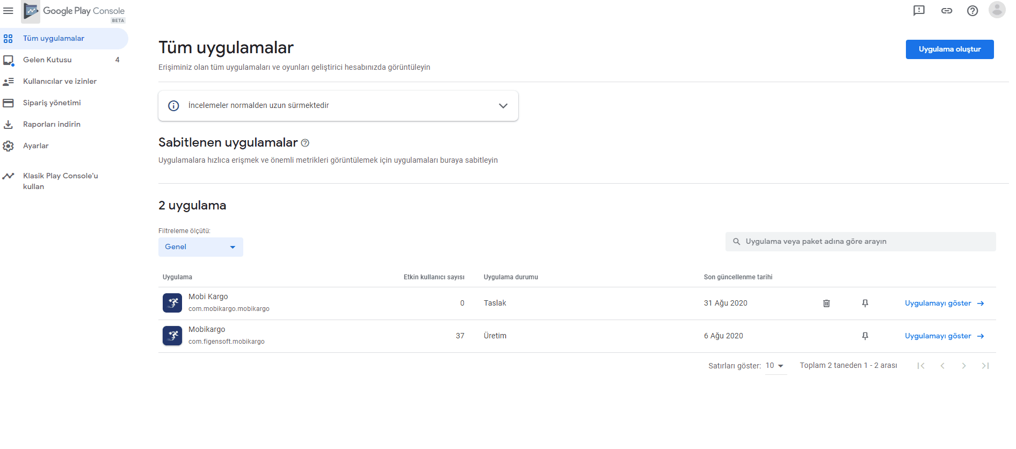Click the search magnifier icon
Image resolution: width=1016 pixels, height=449 pixels.
coord(736,242)
